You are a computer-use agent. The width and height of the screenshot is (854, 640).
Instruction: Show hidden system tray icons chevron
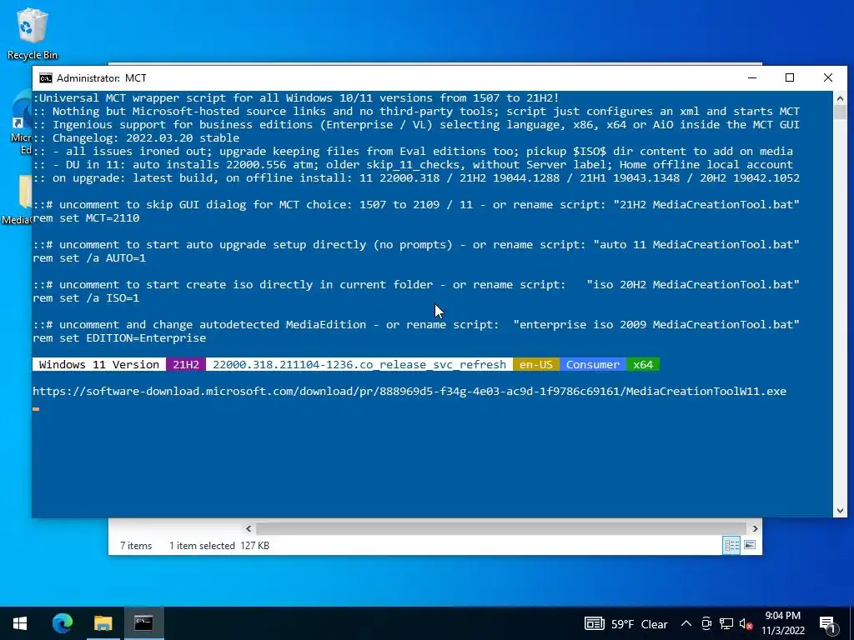(x=686, y=623)
